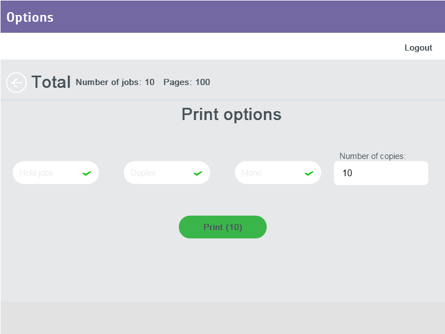445x334 pixels.
Task: Click the gray footer bar
Action: [222, 317]
